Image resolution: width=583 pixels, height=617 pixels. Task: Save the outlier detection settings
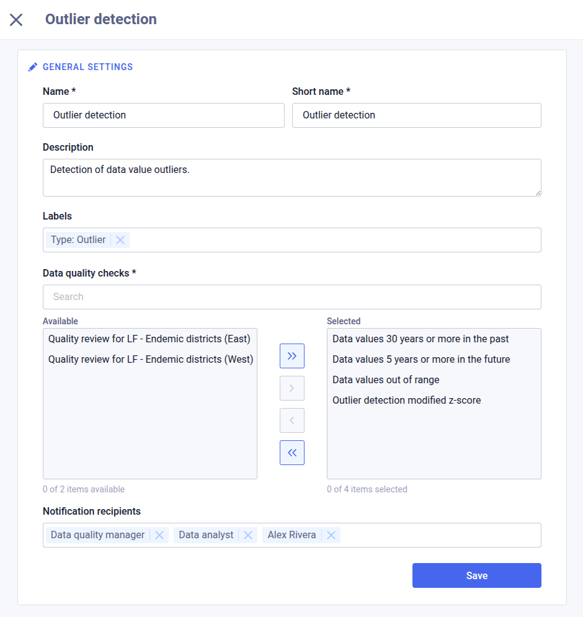pyautogui.click(x=476, y=575)
